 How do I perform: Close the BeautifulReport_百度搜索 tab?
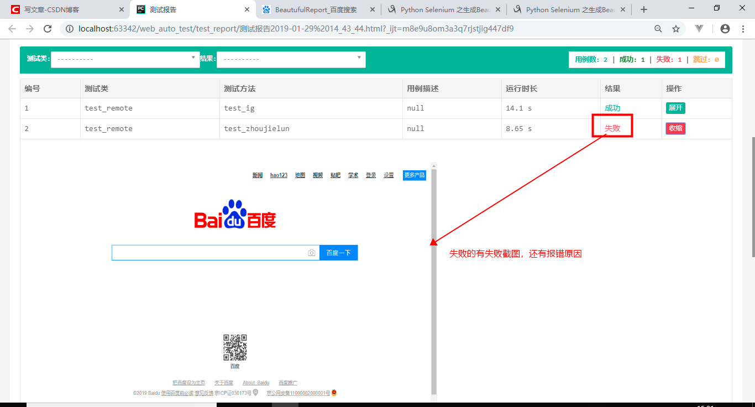coord(372,9)
